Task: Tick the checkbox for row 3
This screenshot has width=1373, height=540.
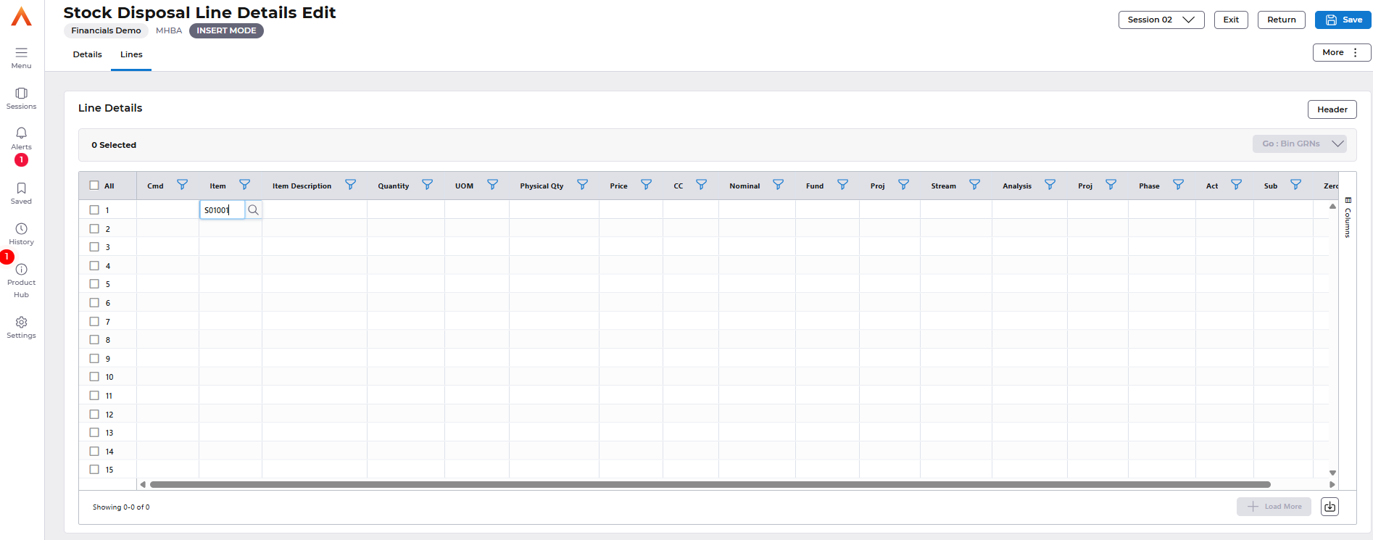Action: (x=94, y=247)
